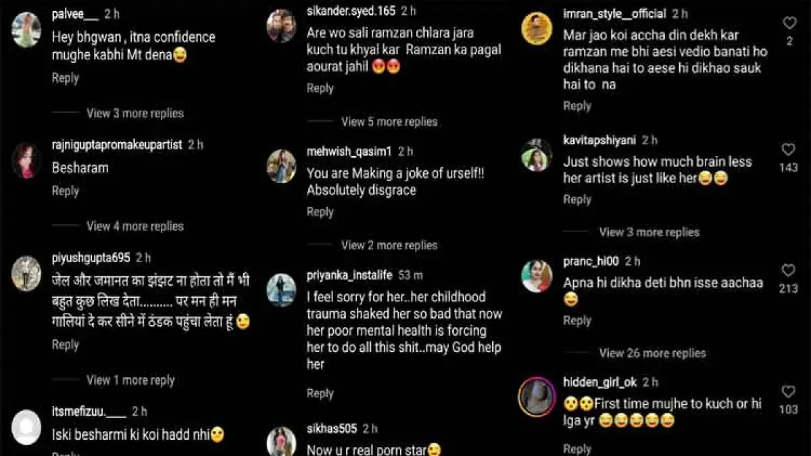
Task: Expand View 26 more replies under pranc_hi00
Action: [x=652, y=353]
